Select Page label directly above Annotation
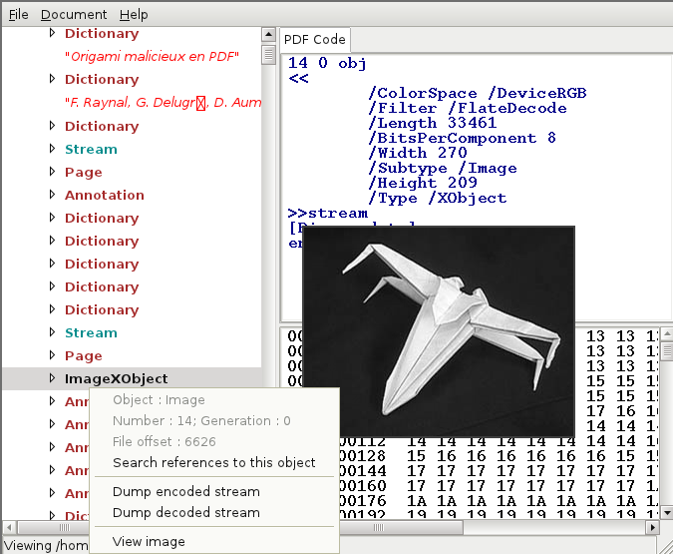 (x=84, y=173)
